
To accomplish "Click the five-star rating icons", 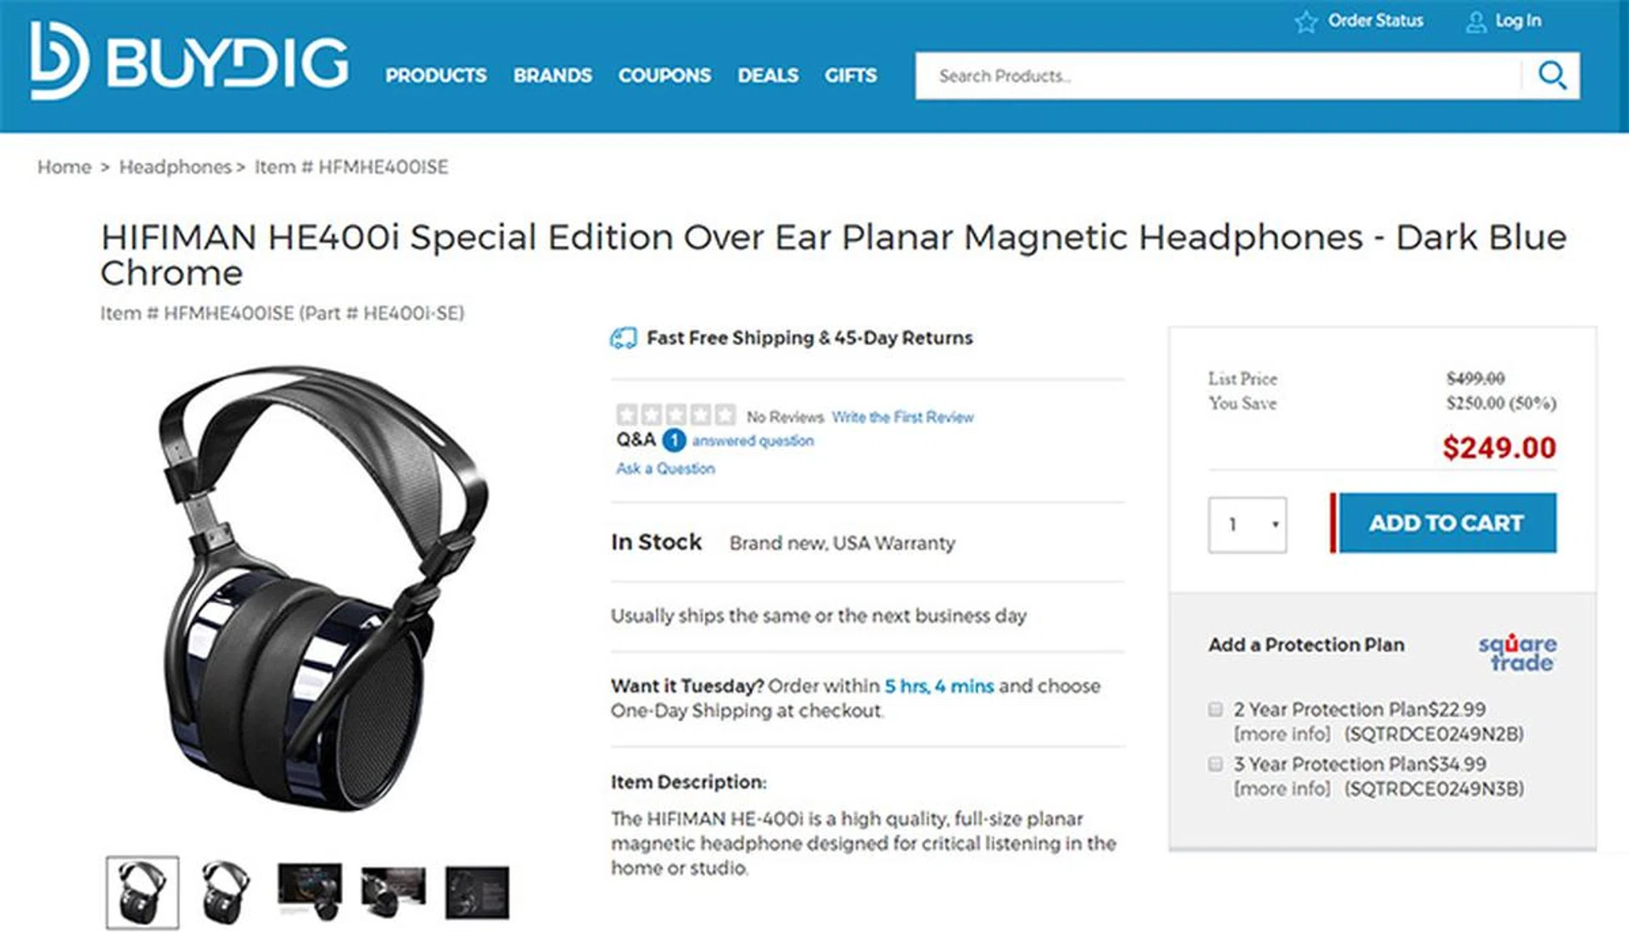I will click(x=675, y=416).
